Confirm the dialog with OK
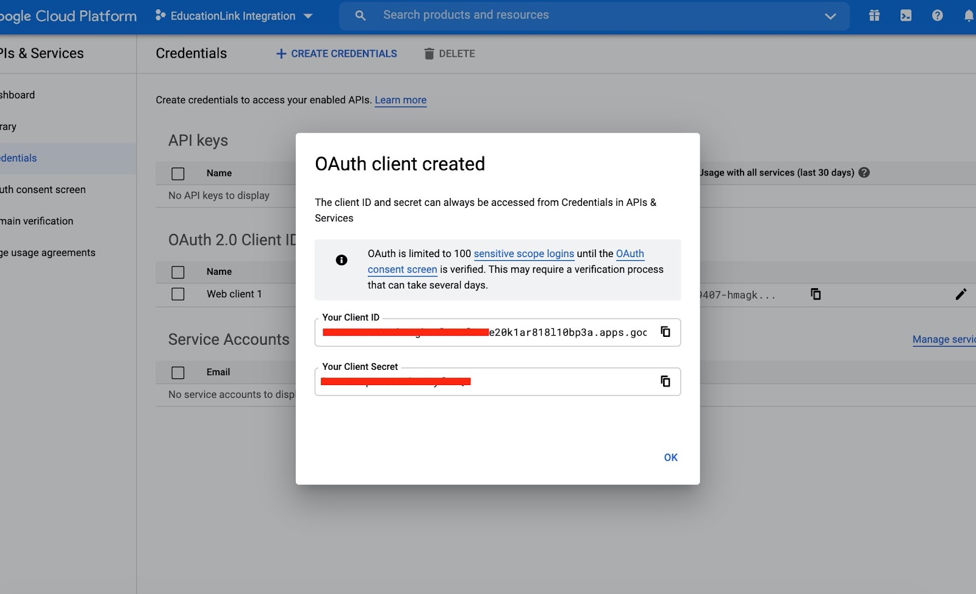Viewport: 976px width, 594px height. click(x=671, y=458)
